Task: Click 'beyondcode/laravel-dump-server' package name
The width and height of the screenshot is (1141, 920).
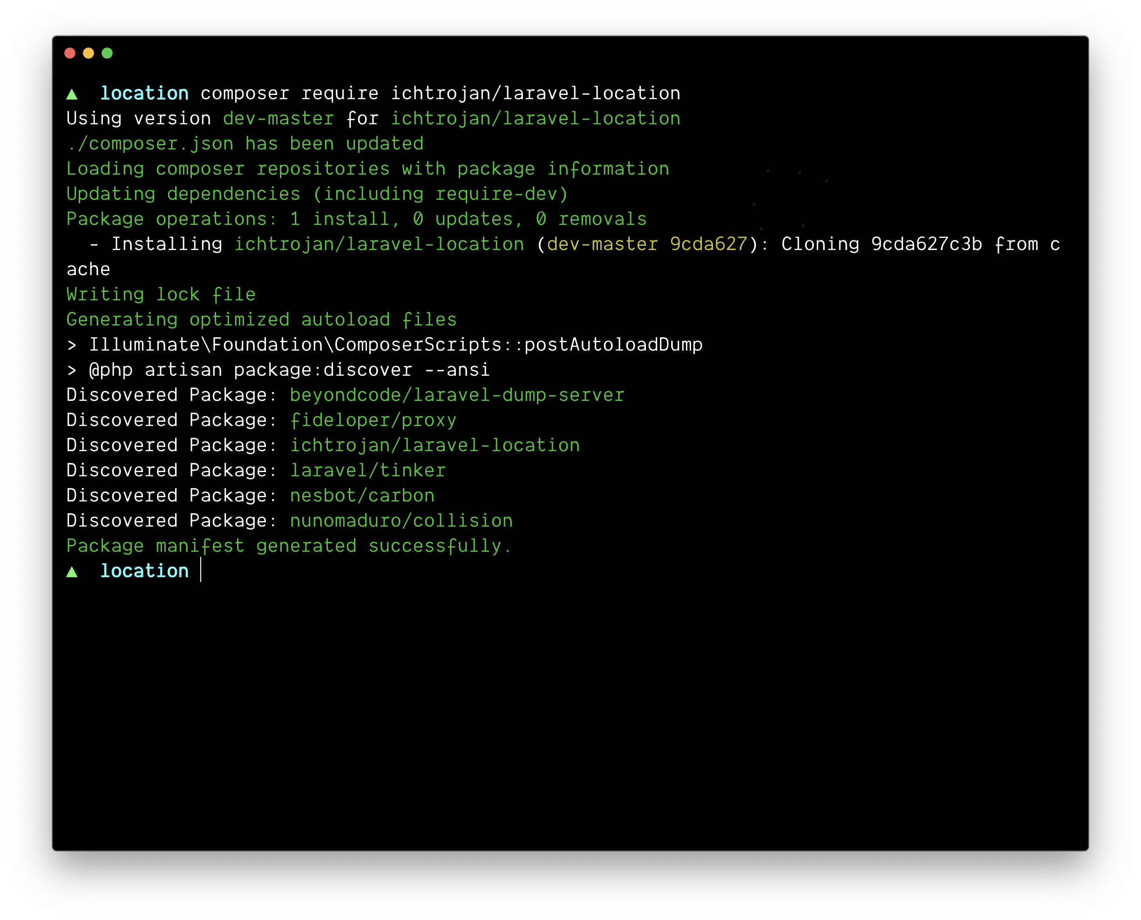Action: click(x=457, y=395)
